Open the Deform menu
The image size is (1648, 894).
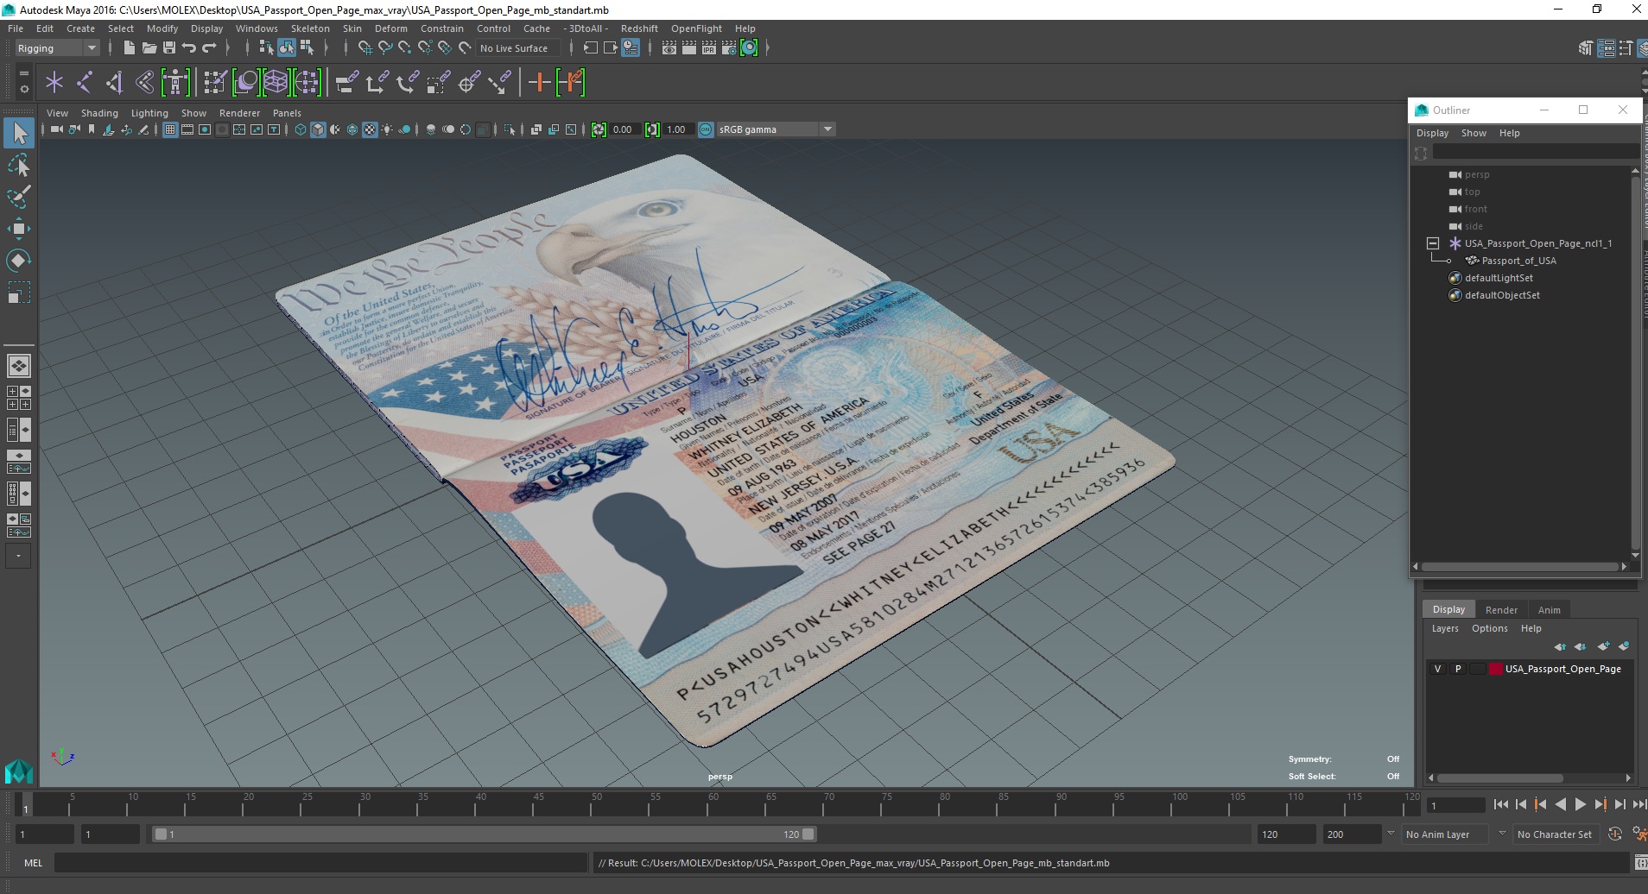coord(390,28)
